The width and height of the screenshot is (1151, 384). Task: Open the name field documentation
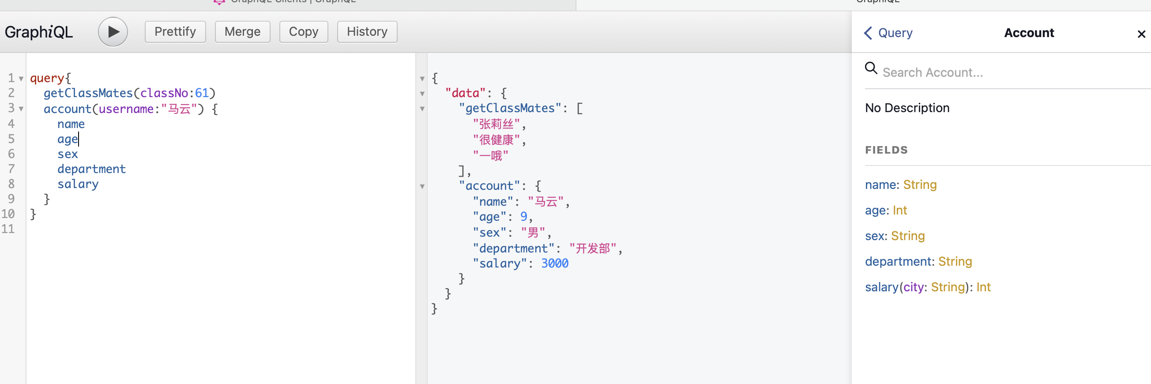[880, 184]
